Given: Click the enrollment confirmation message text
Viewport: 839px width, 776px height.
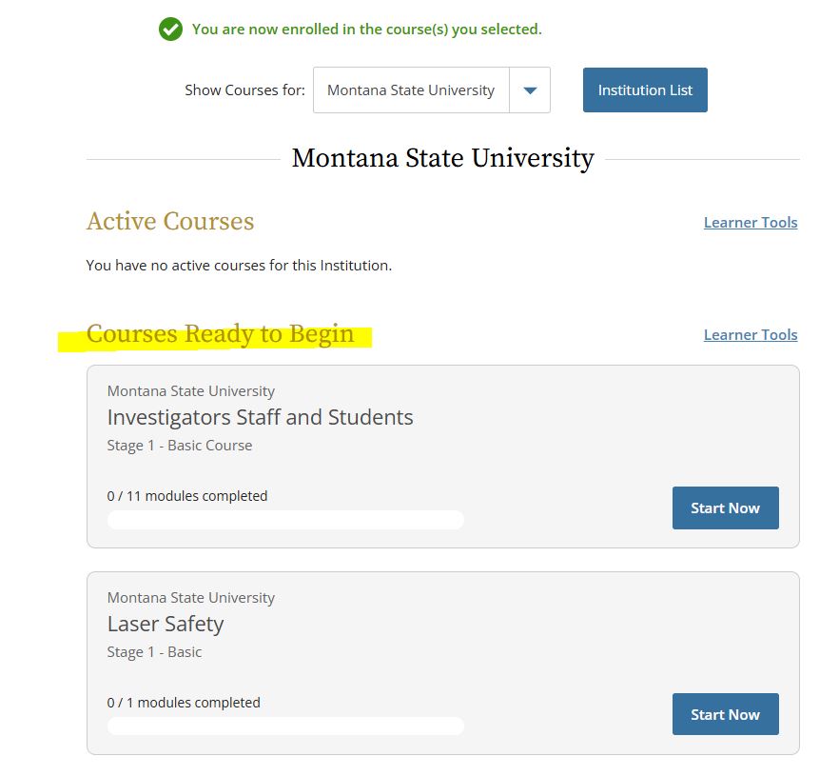Looking at the screenshot, I should (x=366, y=30).
